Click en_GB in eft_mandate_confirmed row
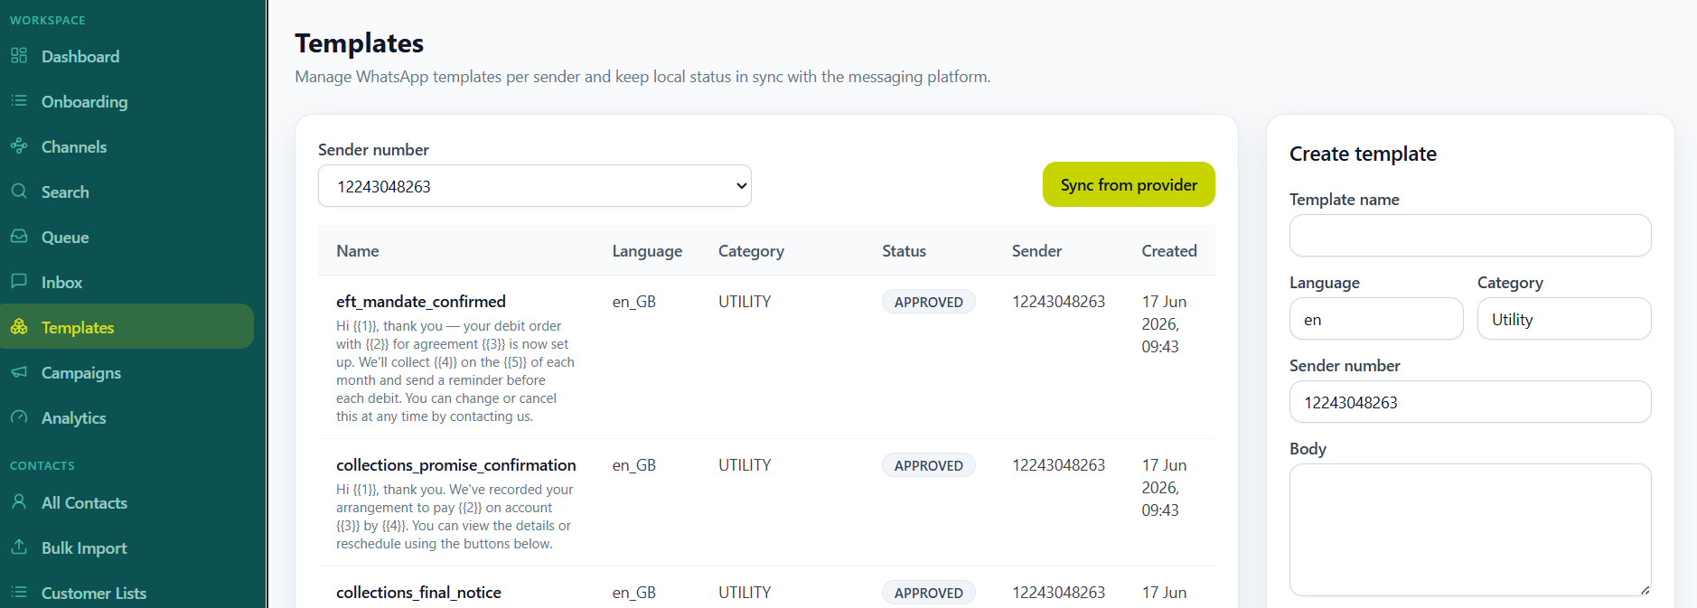Image resolution: width=1697 pixels, height=608 pixels. pos(634,302)
